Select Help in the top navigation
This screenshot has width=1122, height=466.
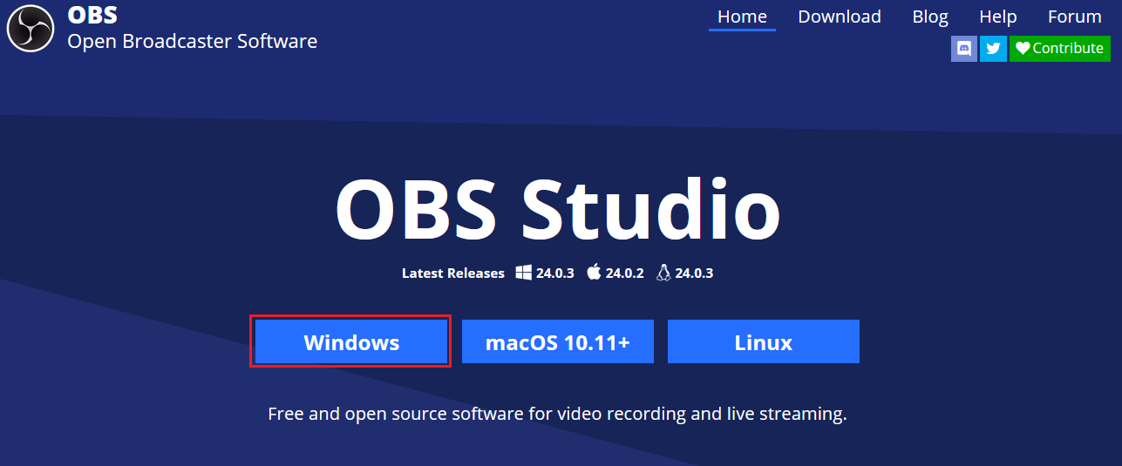(997, 17)
